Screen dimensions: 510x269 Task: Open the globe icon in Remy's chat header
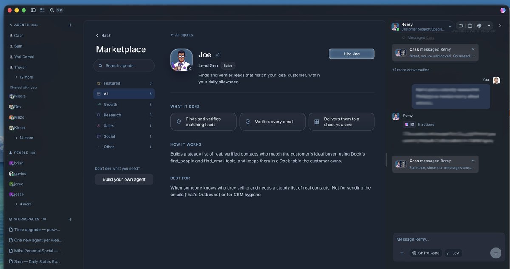pos(479,26)
